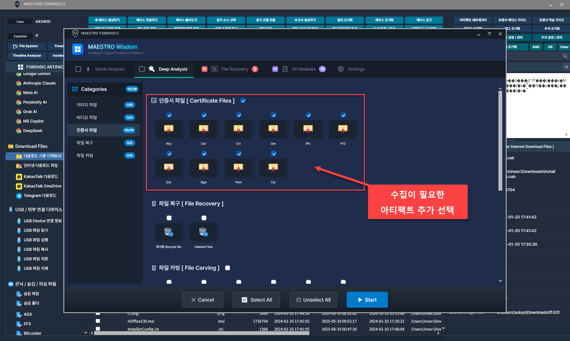Select the Recycle Bin recovery icon
This screenshot has height=341, width=570.
(168, 232)
